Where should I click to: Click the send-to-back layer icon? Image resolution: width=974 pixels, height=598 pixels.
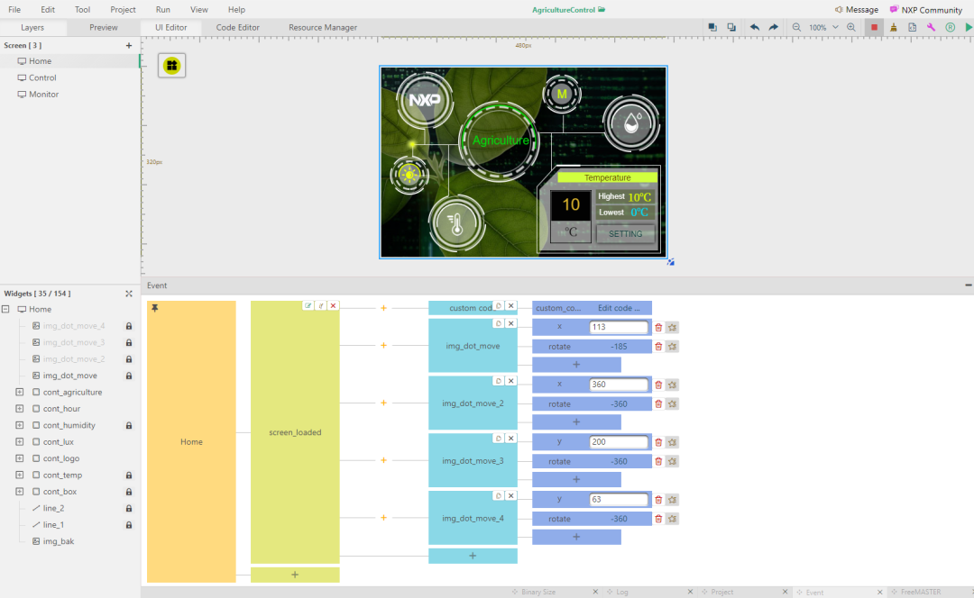[x=731, y=27]
